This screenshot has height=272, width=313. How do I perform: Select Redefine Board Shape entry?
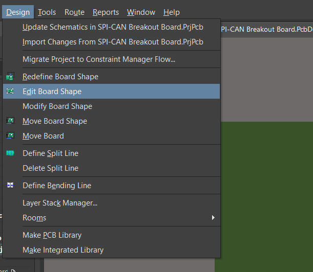click(x=112, y=77)
